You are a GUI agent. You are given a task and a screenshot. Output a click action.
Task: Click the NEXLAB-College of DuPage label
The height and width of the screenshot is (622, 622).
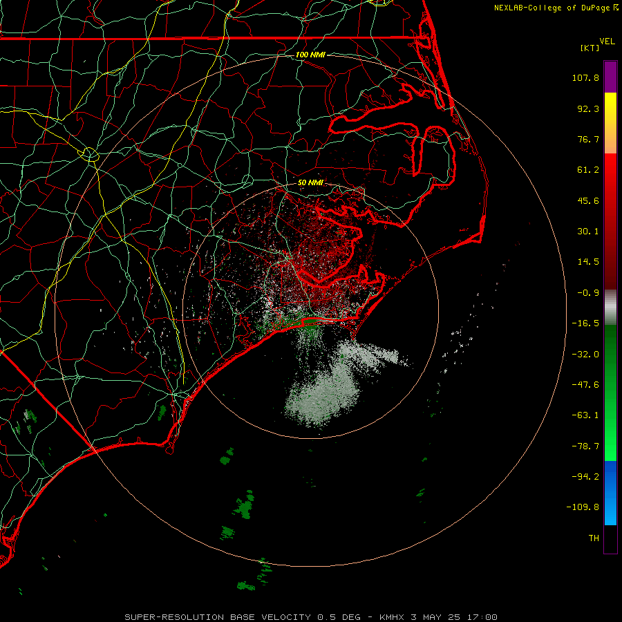(x=552, y=8)
